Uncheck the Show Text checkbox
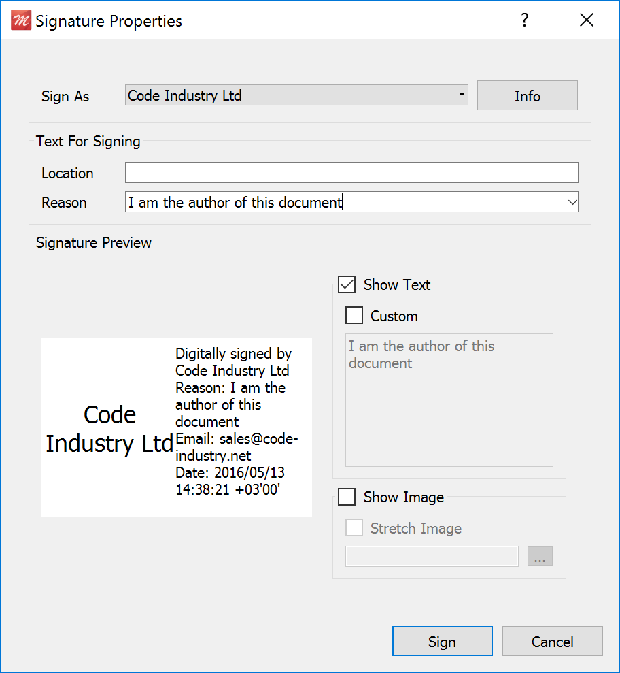The height and width of the screenshot is (673, 620). point(347,284)
